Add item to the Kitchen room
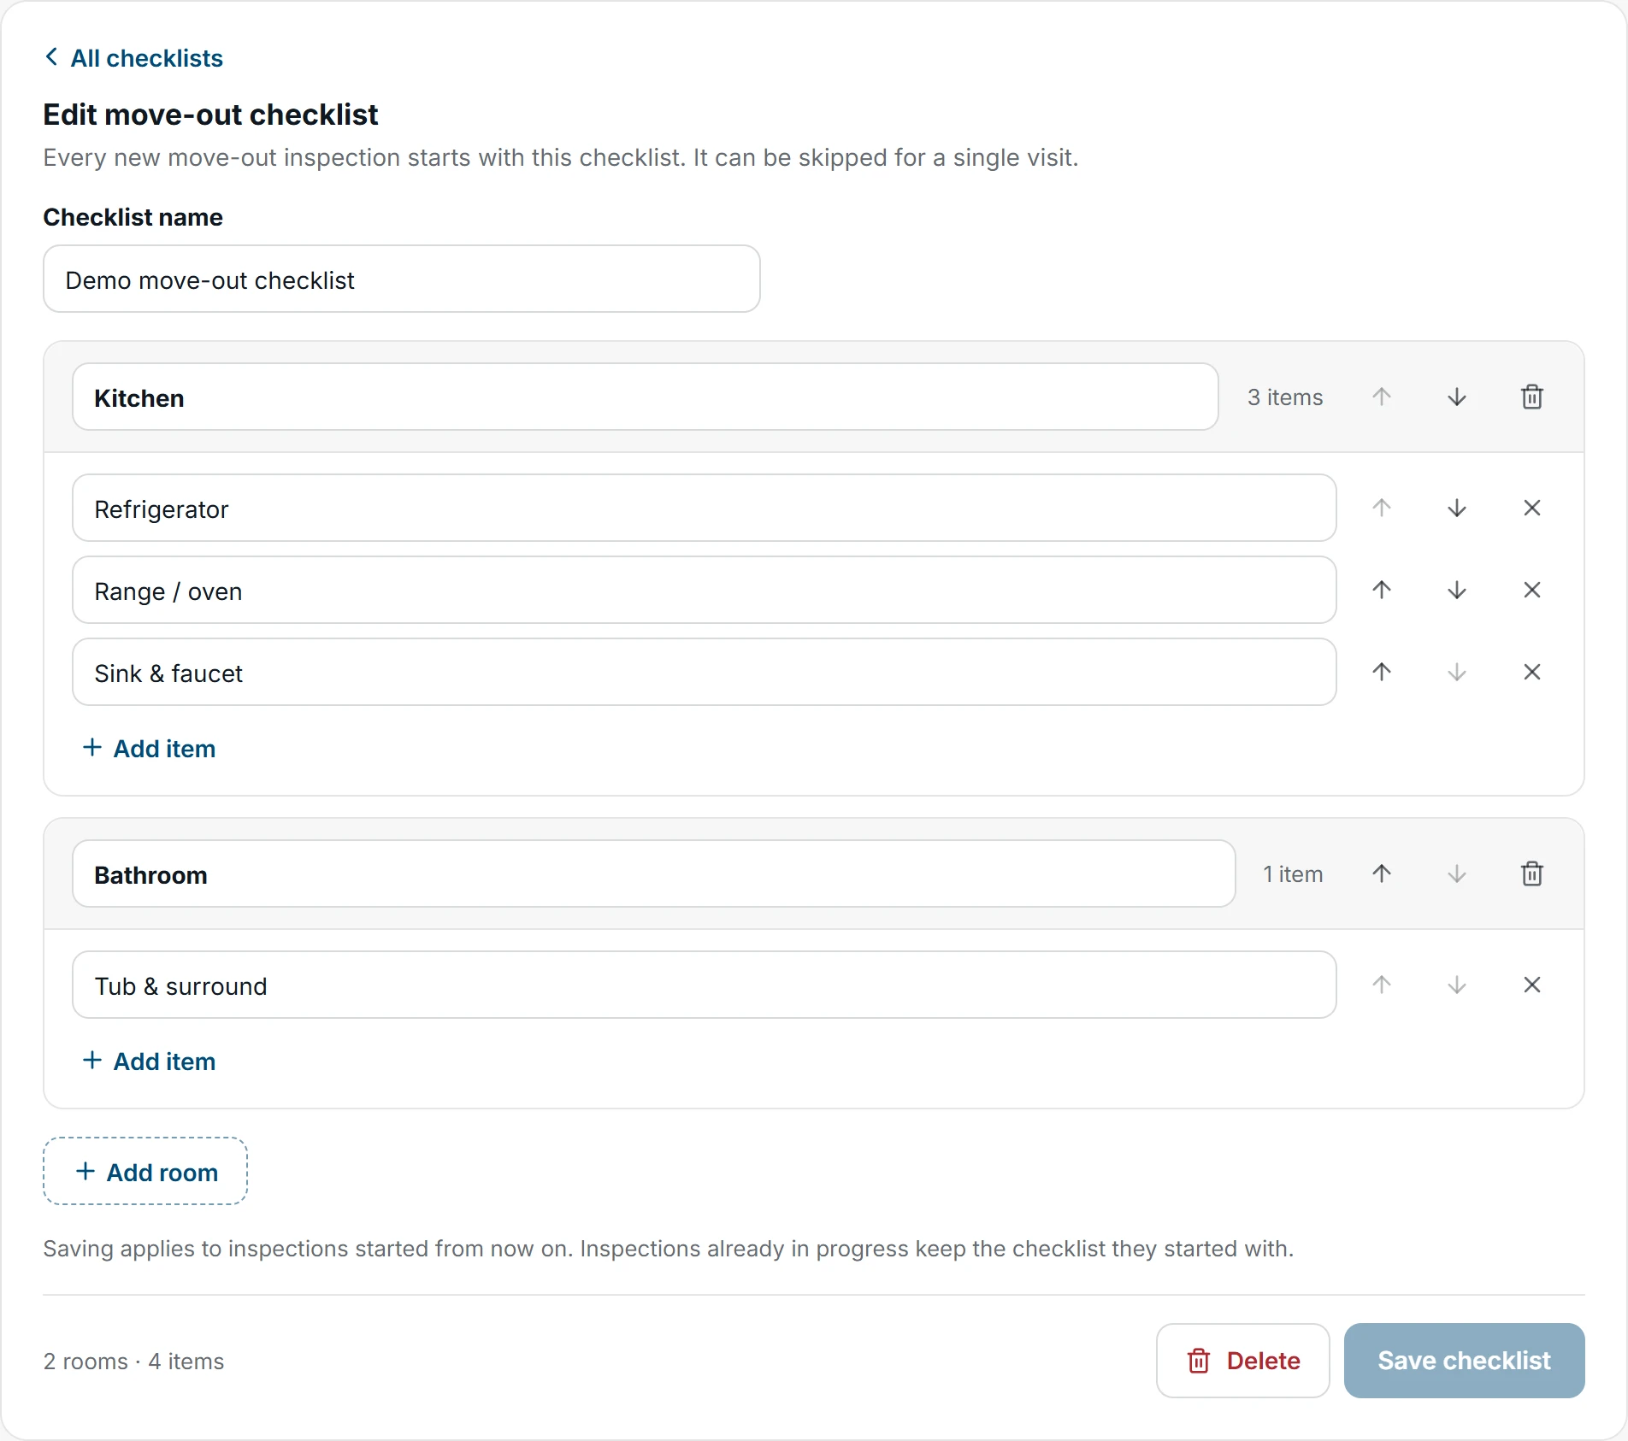Screen dimensions: 1628x1441 pos(149,749)
